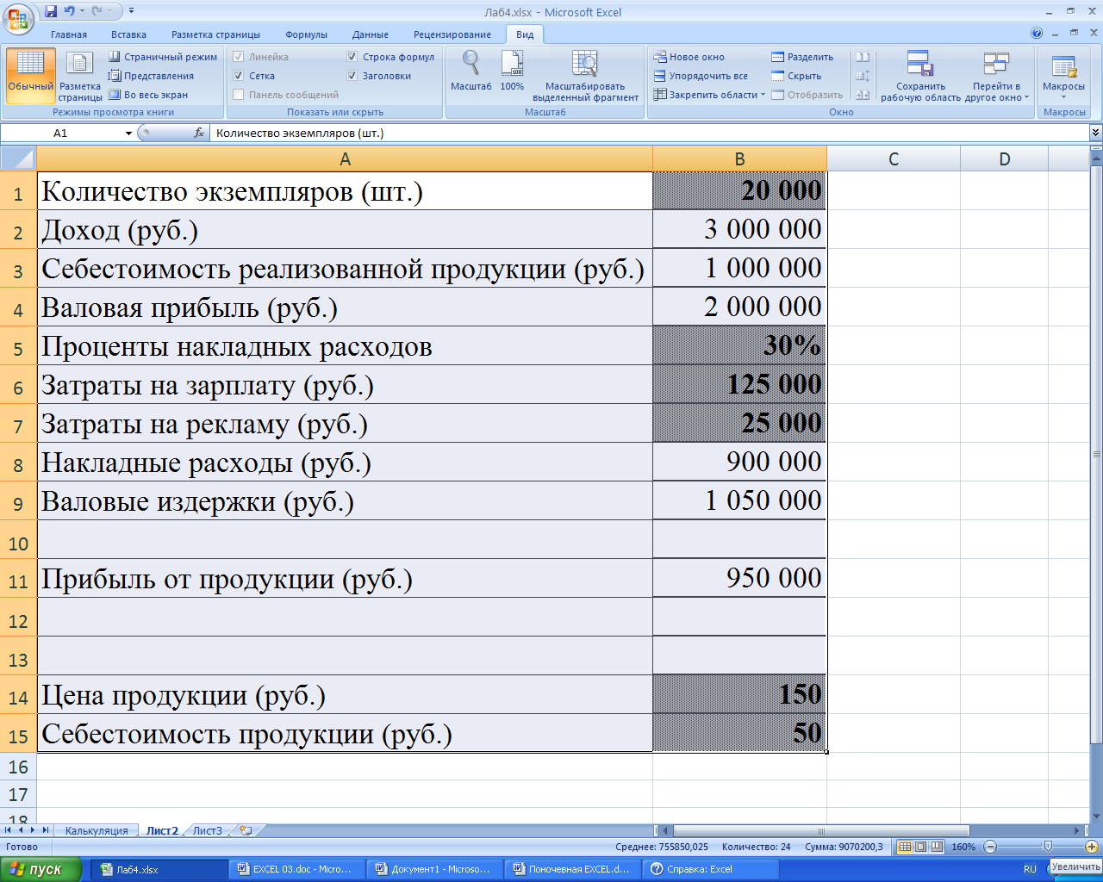Open the Start (пуск) menu

click(x=41, y=869)
